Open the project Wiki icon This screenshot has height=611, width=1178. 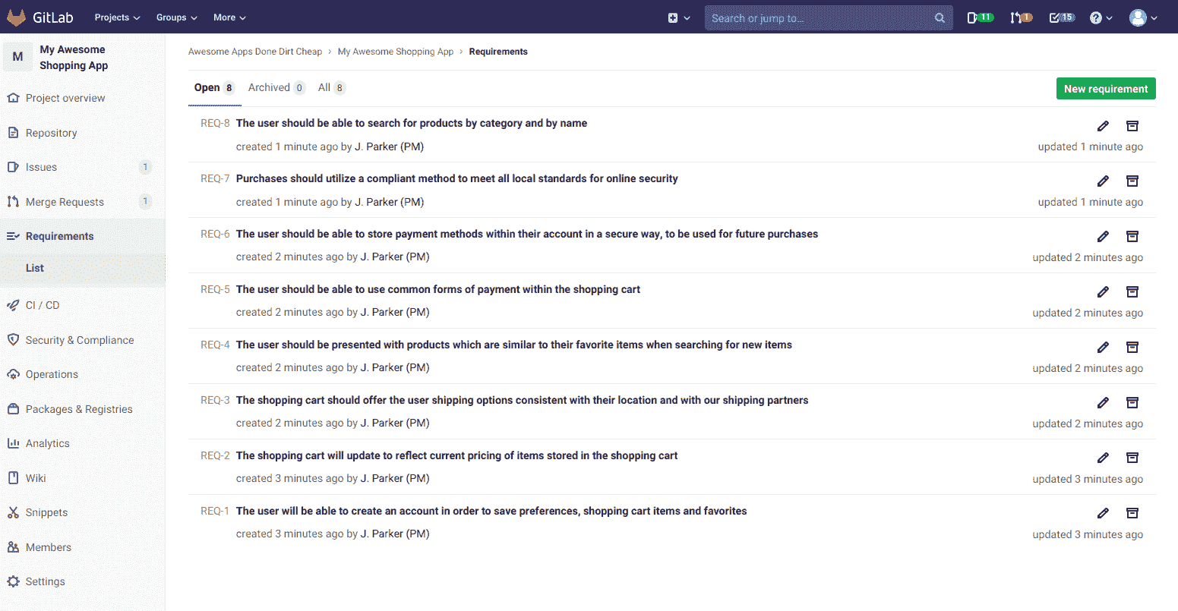14,477
